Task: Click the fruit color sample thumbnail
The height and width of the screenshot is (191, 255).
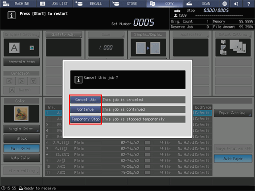Action: [x=21, y=114]
